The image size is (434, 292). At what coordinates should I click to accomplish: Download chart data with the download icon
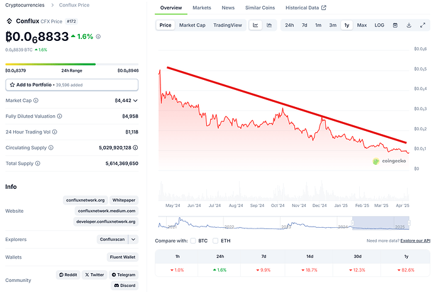click(409, 25)
